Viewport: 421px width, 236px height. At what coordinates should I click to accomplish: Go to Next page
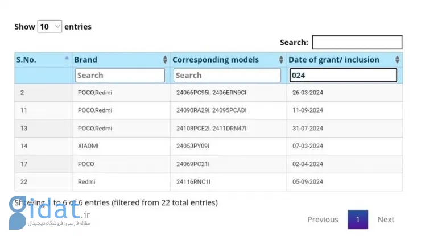(x=386, y=220)
